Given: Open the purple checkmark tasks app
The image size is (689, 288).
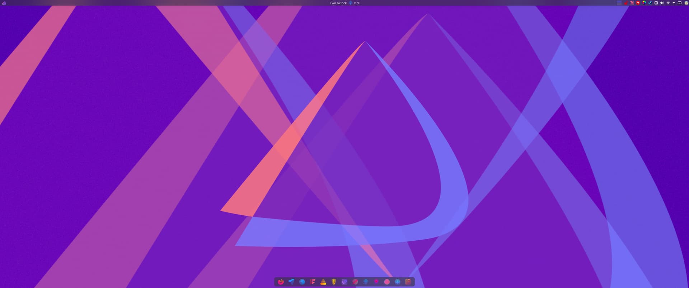Looking at the screenshot, I should 344,282.
